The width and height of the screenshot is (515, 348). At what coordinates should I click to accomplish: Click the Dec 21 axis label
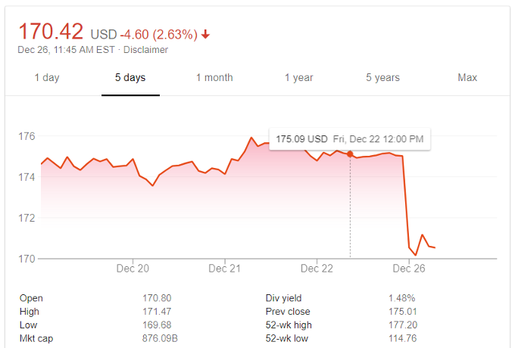[x=224, y=269]
